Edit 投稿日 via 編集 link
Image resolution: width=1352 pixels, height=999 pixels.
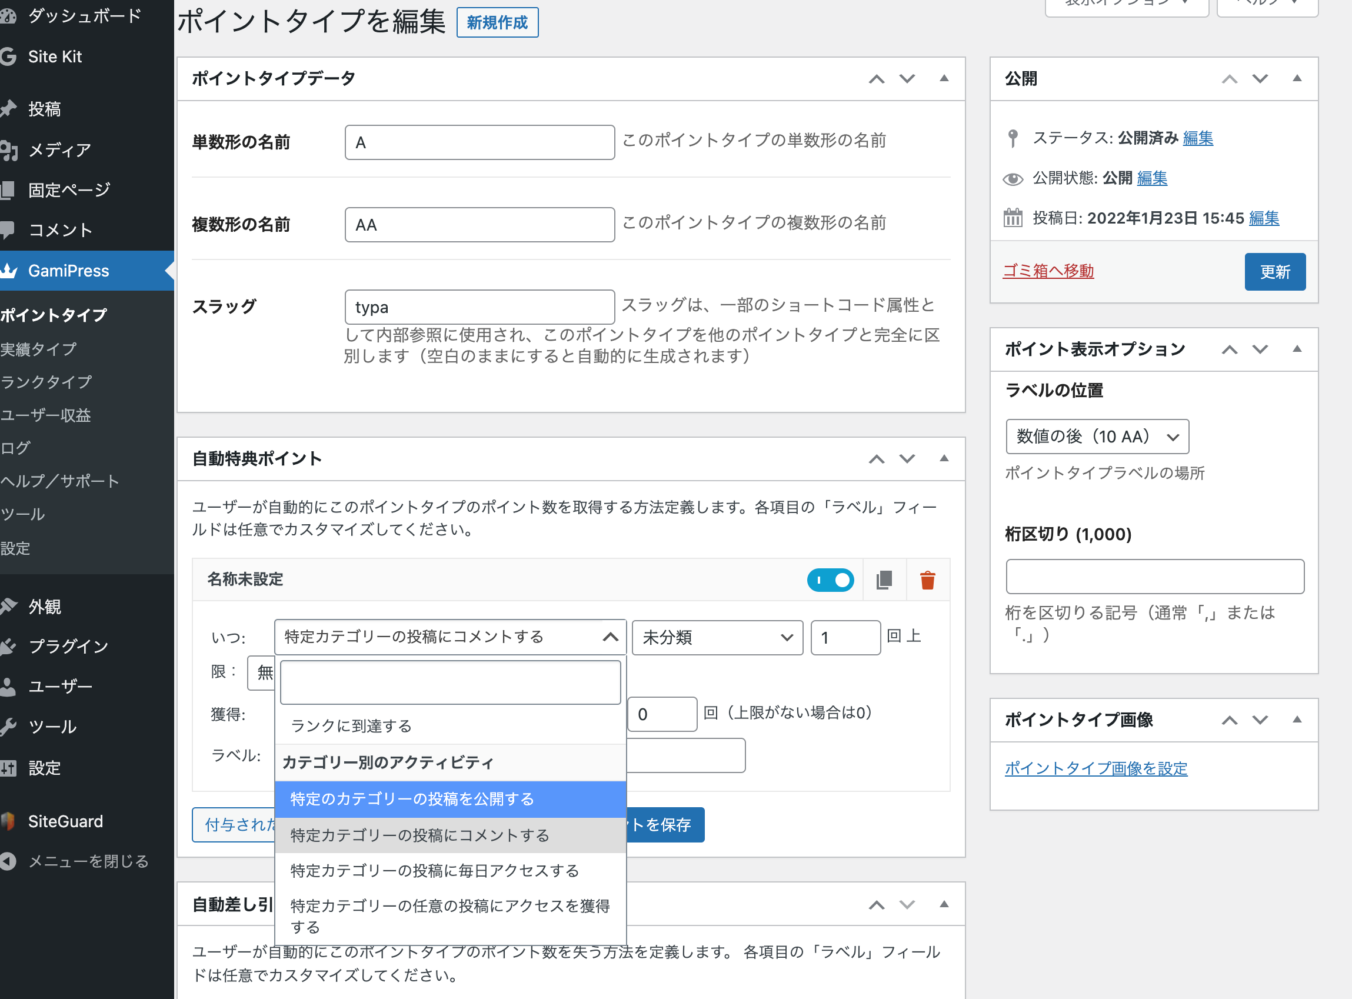coord(1264,218)
